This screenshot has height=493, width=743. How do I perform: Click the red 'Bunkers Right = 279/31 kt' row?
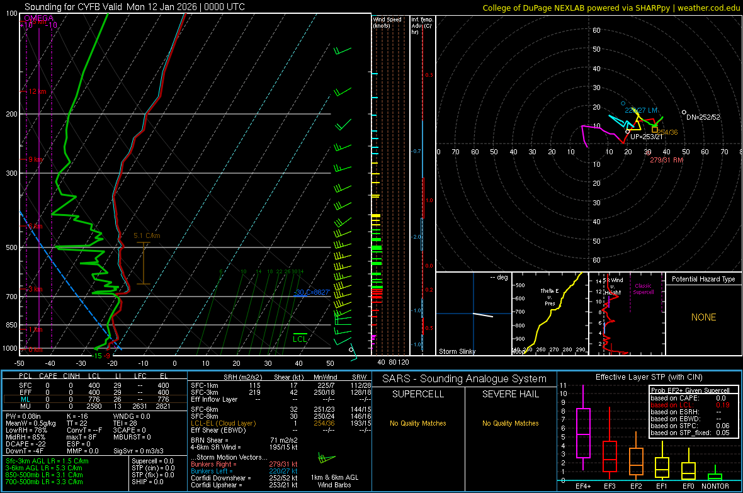pyautogui.click(x=244, y=465)
